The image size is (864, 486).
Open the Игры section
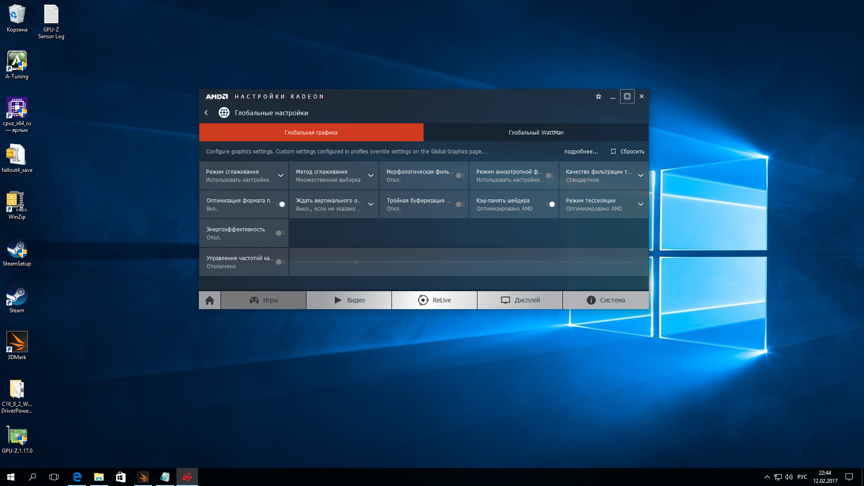(x=264, y=300)
